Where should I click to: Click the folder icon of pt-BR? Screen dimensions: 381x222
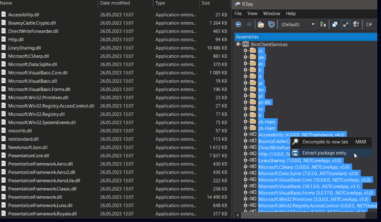click(253, 102)
